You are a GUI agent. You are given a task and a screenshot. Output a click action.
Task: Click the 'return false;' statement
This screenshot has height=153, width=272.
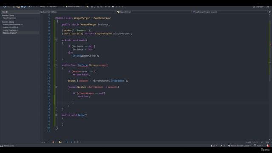coord(81,75)
